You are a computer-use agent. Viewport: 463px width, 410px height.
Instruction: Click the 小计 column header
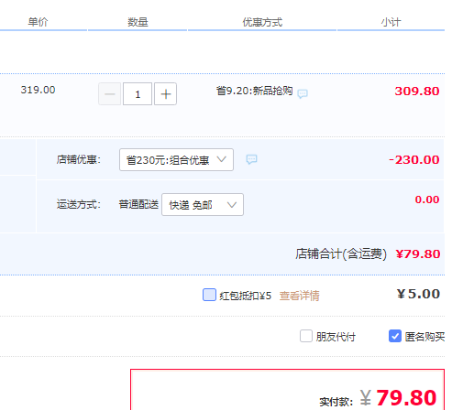tap(391, 22)
